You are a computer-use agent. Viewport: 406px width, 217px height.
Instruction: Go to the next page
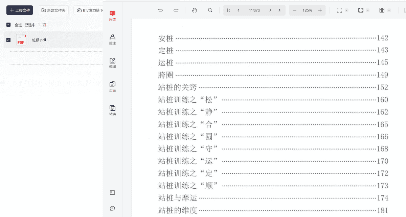(270, 10)
